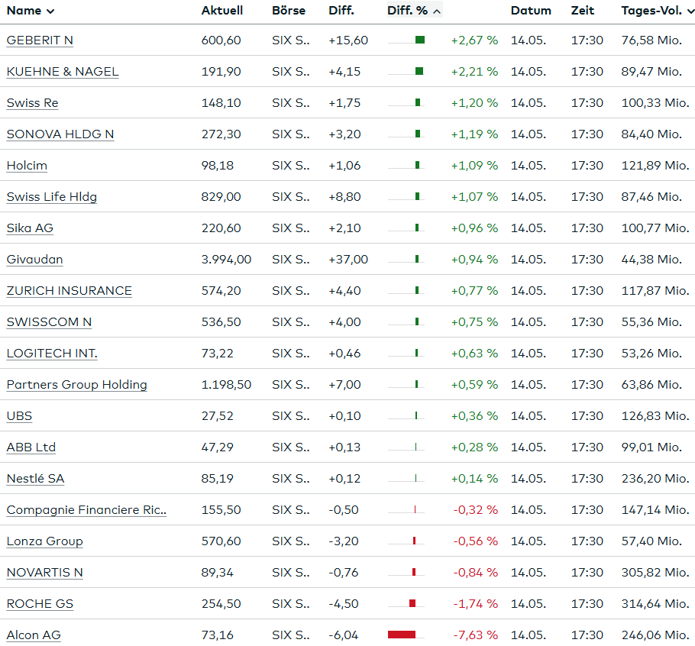Screen dimensions: 695x646
Task: Select ROCHE GS volume 314,64 Mio.
Action: click(655, 604)
